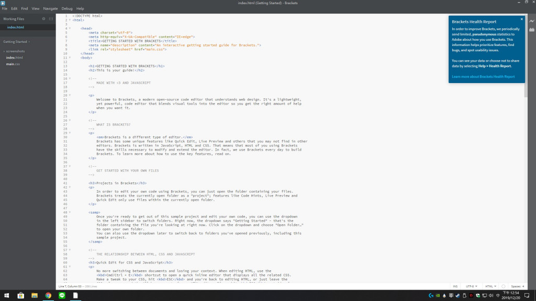Collapse the head tag fold on line 4
The width and height of the screenshot is (536, 301).
70,28
